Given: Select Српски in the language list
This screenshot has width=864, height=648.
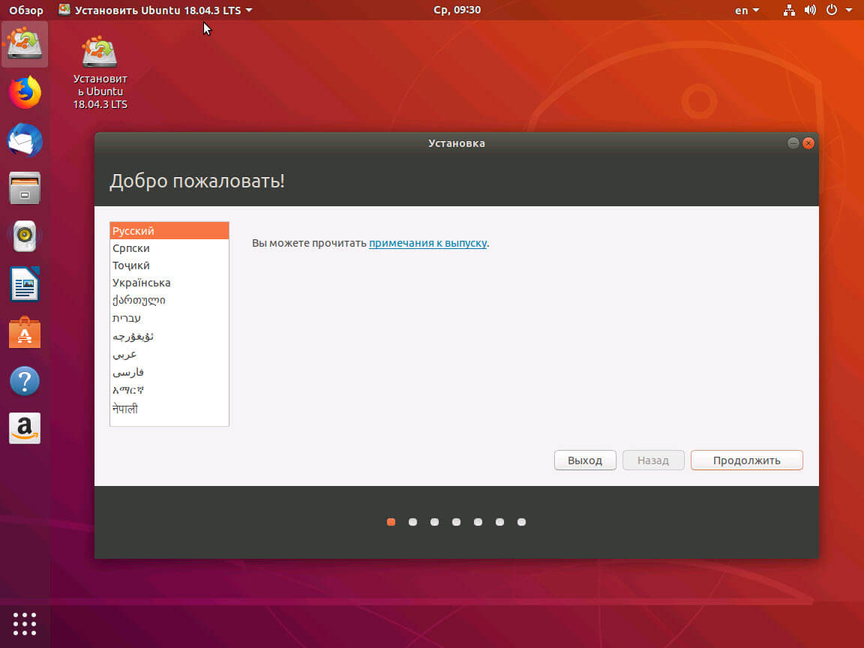Looking at the screenshot, I should (x=169, y=248).
